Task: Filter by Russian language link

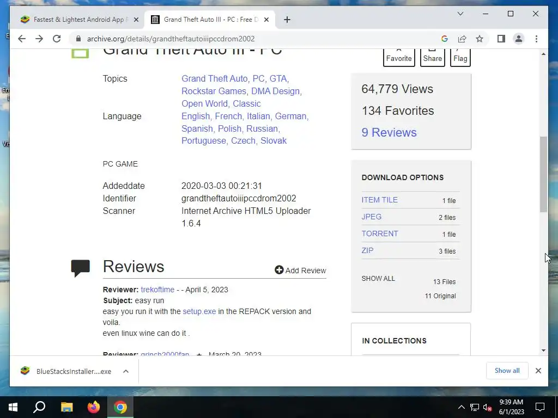Action: 262,128
